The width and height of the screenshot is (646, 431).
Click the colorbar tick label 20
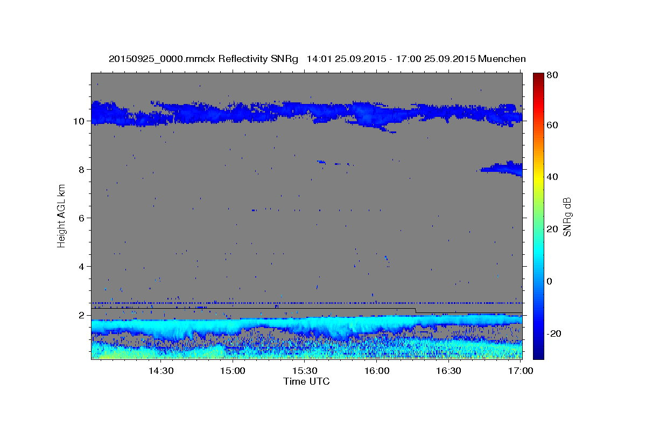tap(552, 229)
